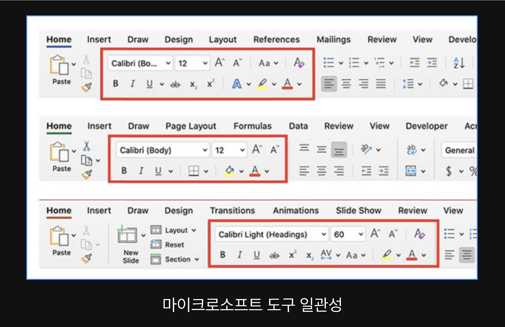The image size is (505, 327).
Task: Open the Transitions tab in PowerPoint
Action: [x=232, y=210]
